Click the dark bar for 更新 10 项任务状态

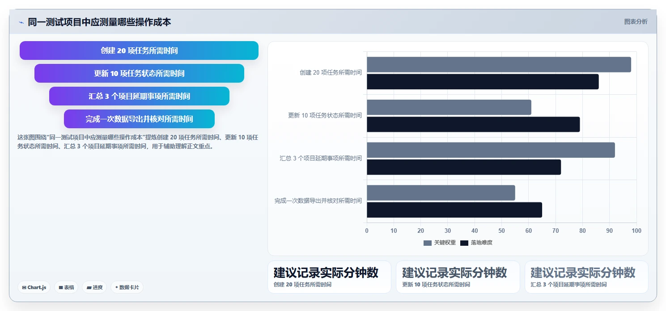tap(473, 124)
